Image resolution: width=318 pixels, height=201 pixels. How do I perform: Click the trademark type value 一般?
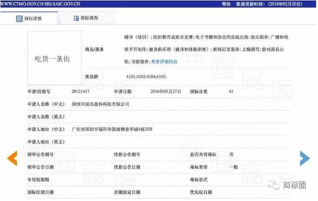coord(233,167)
